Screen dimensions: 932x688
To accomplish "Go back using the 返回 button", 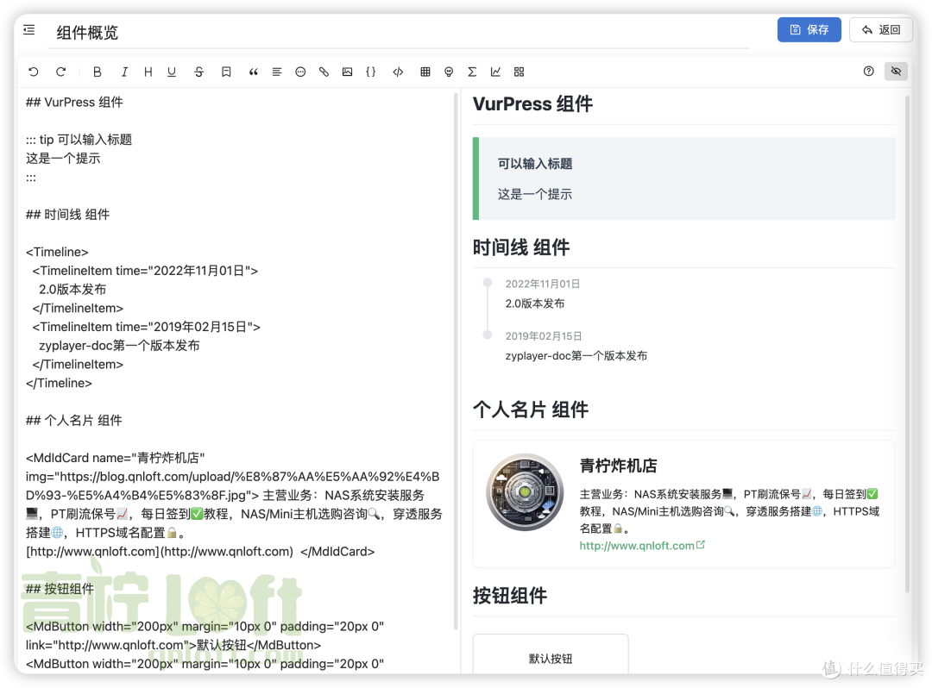I will (x=881, y=29).
